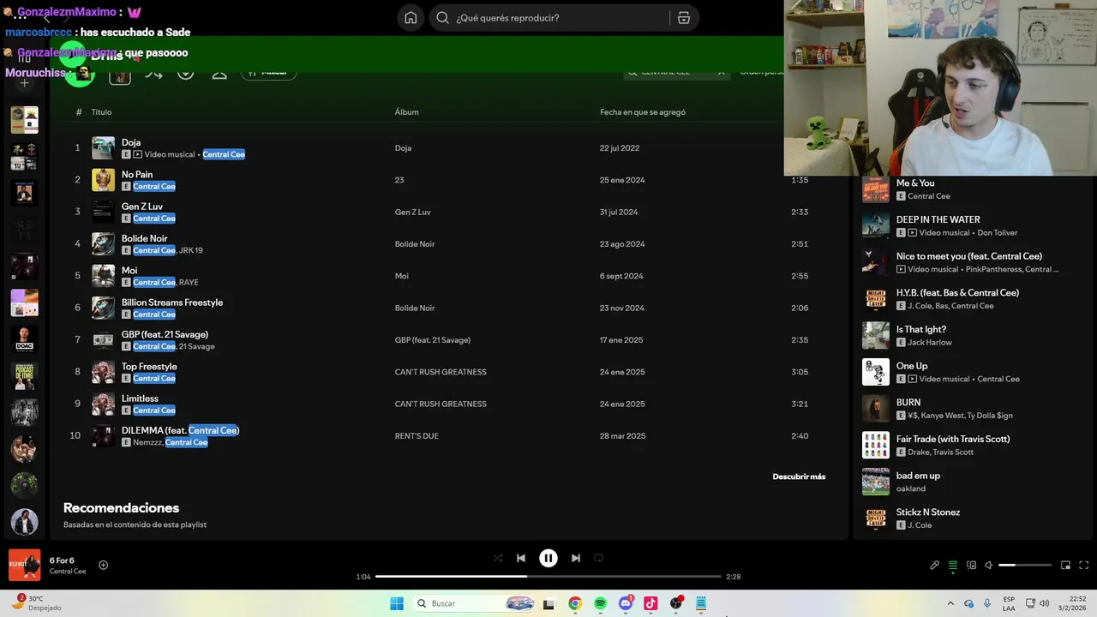
Task: Click the taskbar Buscar search box
Action: coord(475,603)
